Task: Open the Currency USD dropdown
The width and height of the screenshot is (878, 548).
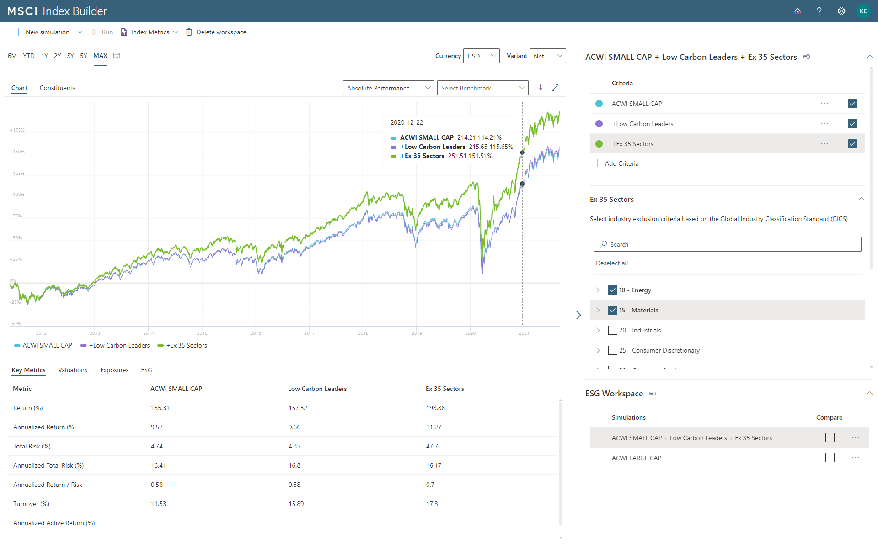Action: tap(482, 56)
